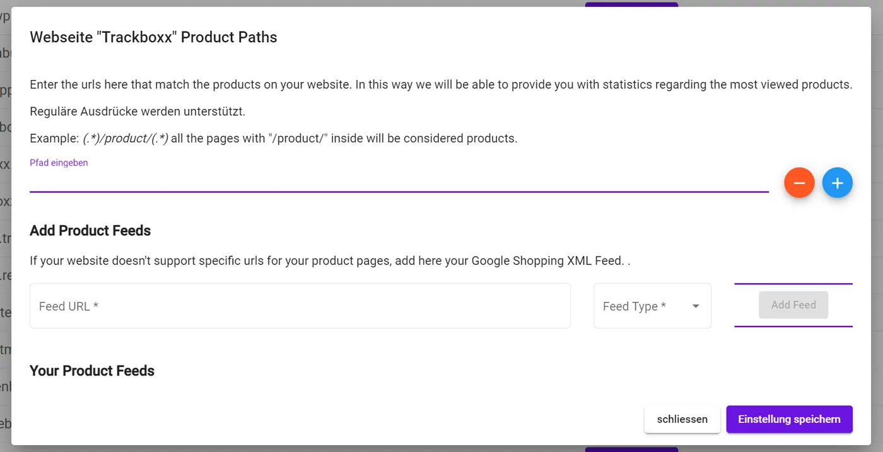Close the dialog with schliessen
Image resolution: width=883 pixels, height=452 pixels.
[682, 419]
